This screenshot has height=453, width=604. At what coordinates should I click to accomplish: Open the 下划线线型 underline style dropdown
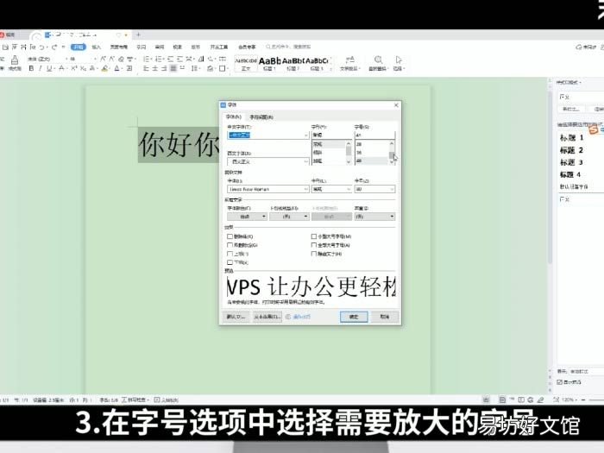tap(289, 217)
